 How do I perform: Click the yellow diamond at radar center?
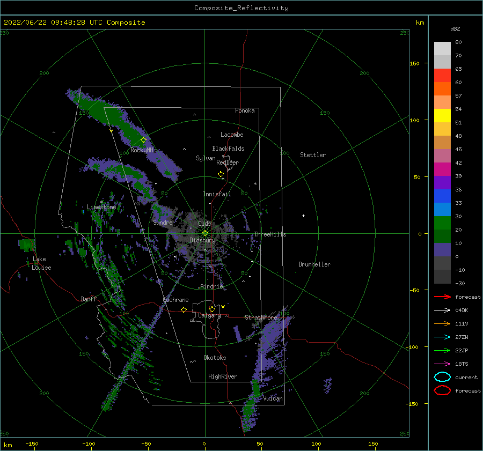(x=205, y=233)
